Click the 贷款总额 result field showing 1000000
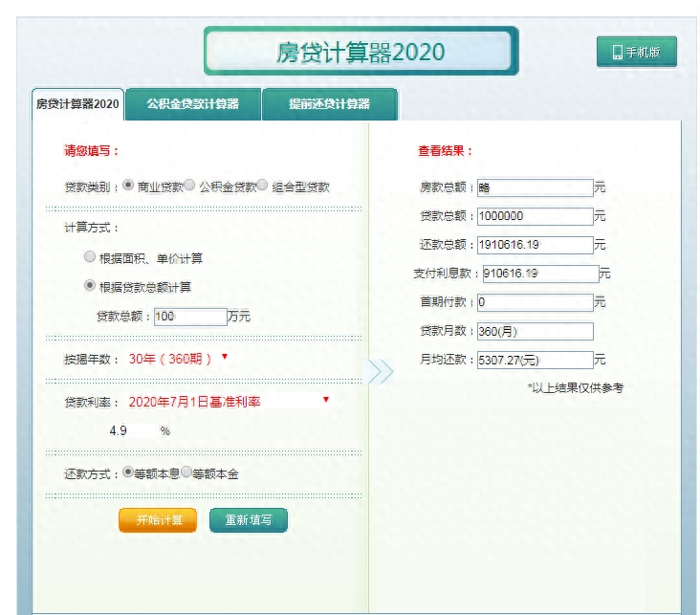The image size is (700, 615). [536, 216]
